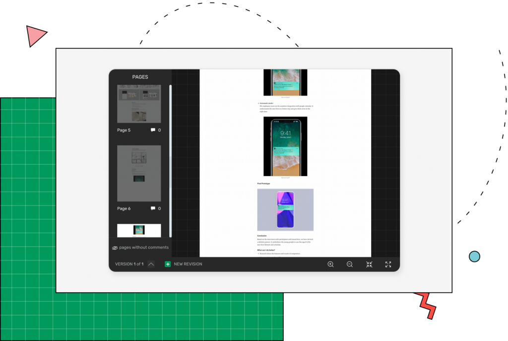Viewport: 508px width, 341px height.
Task: Click the PAGES panel header
Action: (140, 77)
